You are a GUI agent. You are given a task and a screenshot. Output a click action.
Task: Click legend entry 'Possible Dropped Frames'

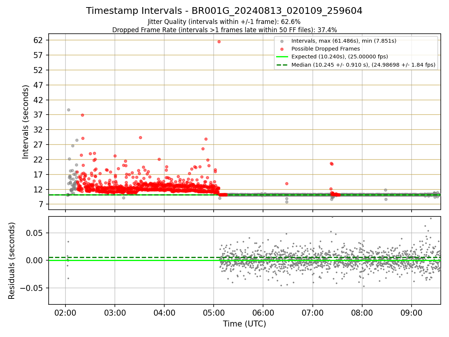[x=326, y=49]
